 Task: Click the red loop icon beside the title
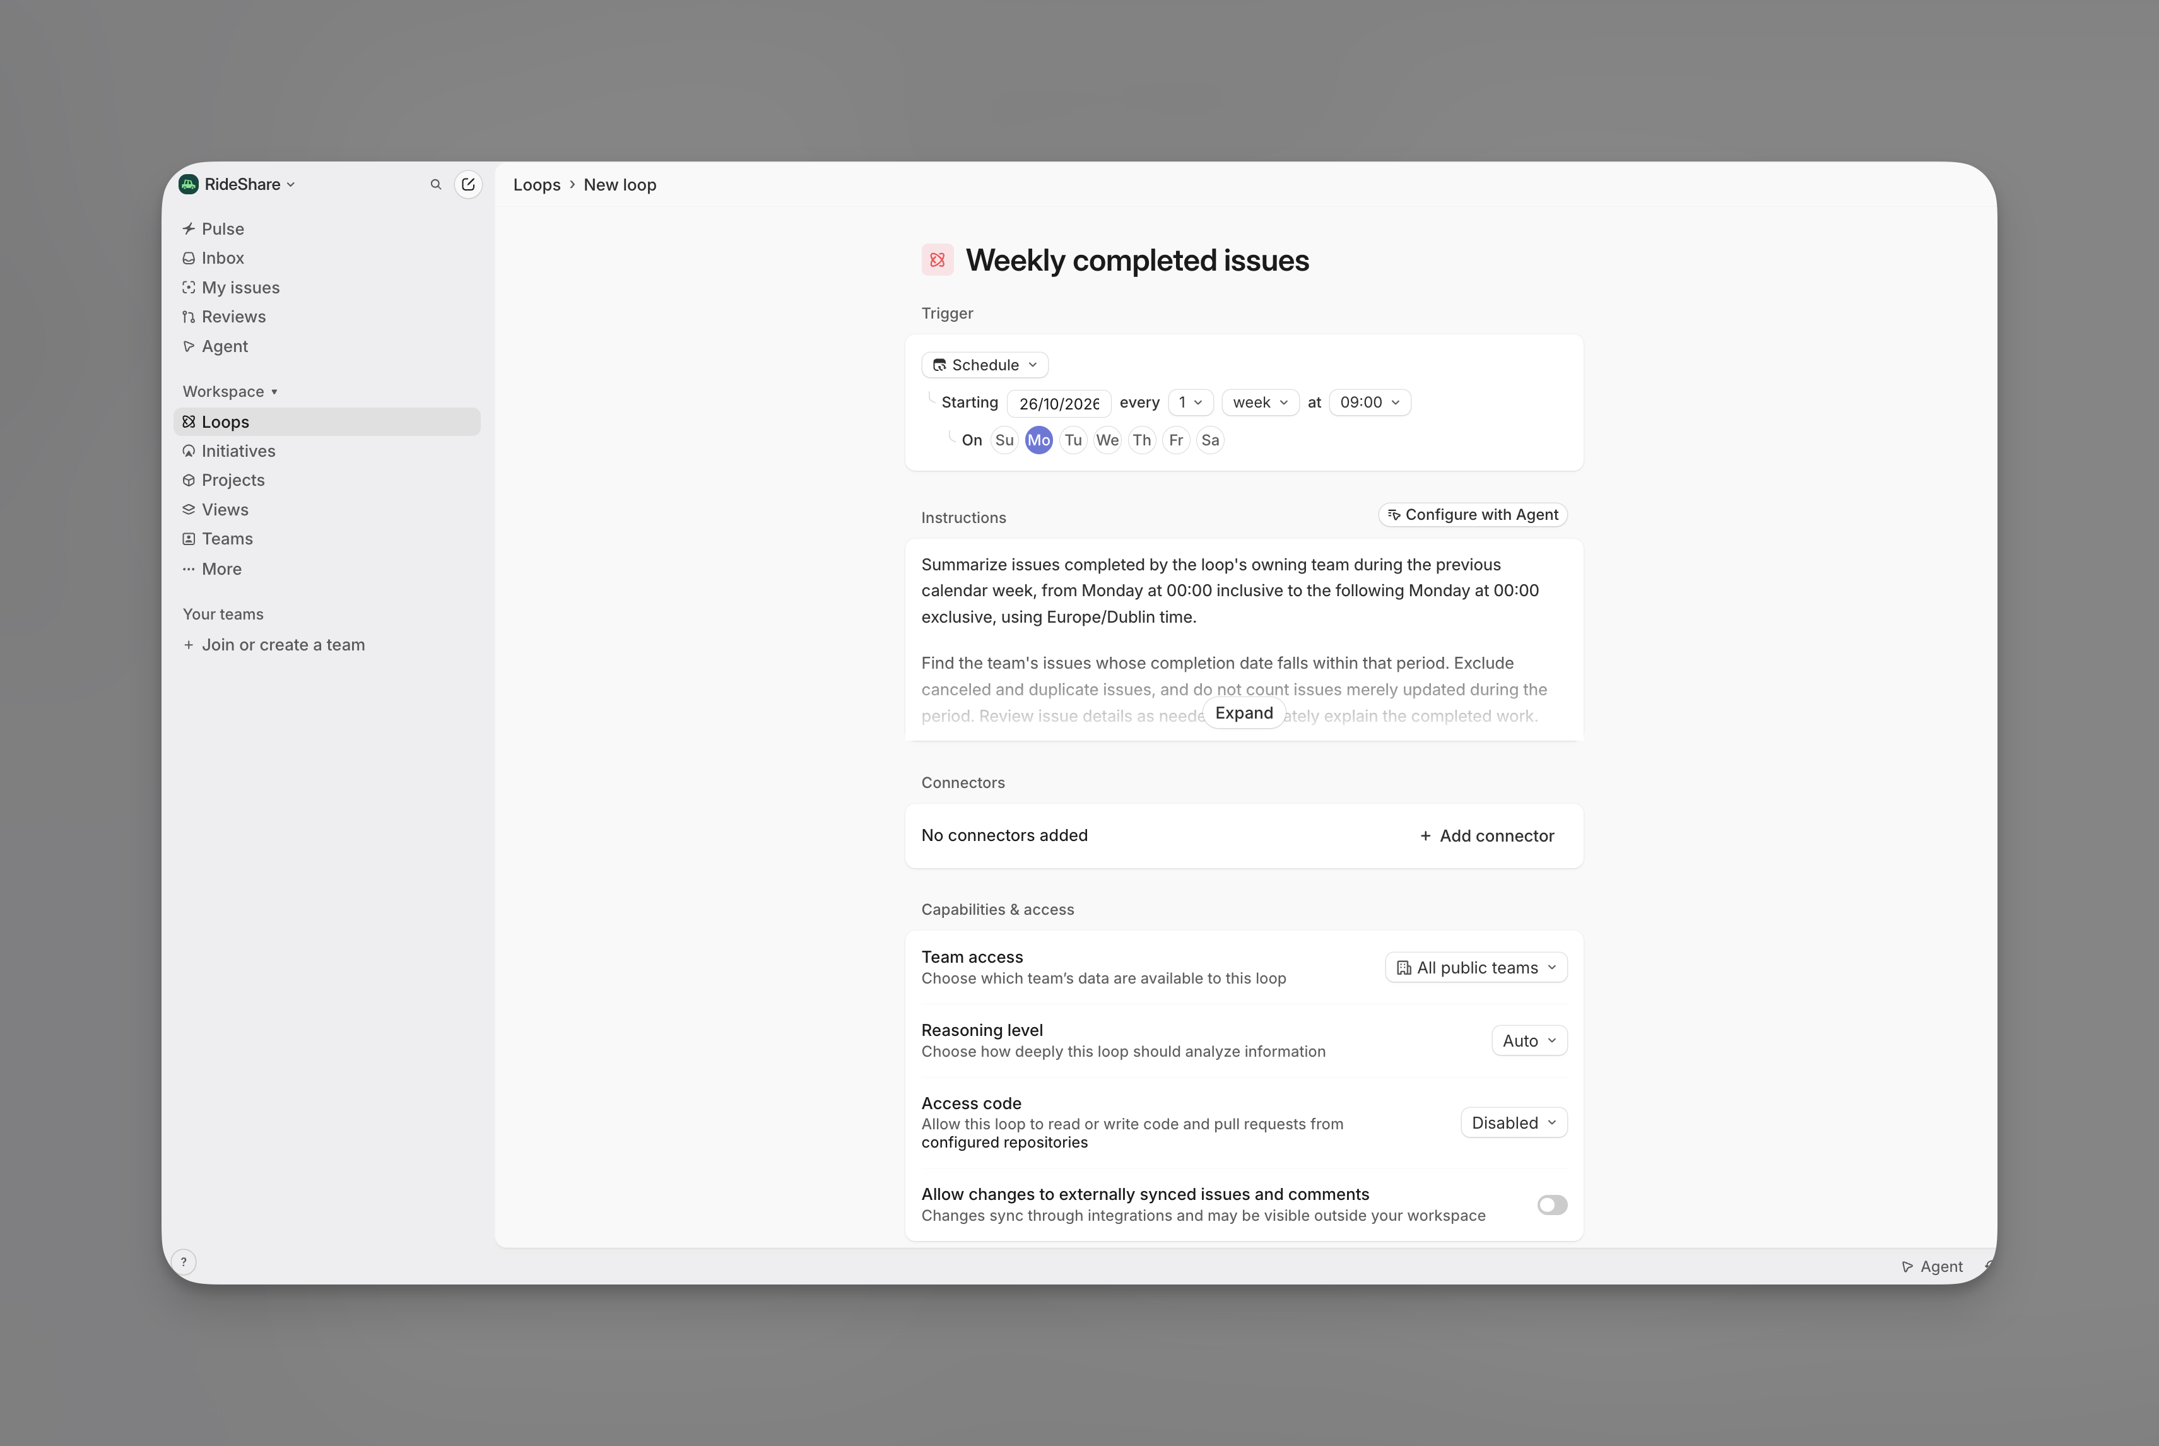coord(937,260)
